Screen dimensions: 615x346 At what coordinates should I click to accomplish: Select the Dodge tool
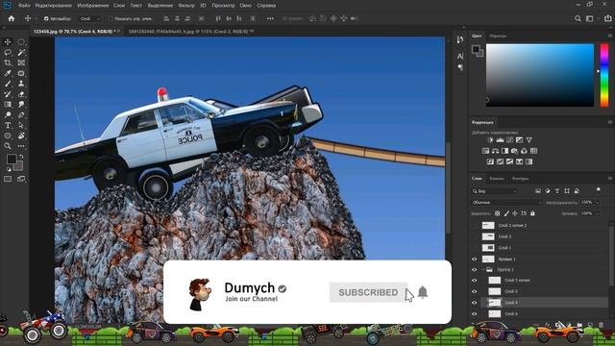click(x=8, y=115)
